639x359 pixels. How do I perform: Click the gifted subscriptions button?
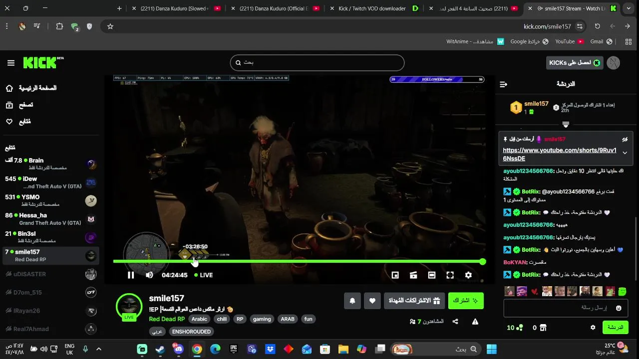point(414,301)
